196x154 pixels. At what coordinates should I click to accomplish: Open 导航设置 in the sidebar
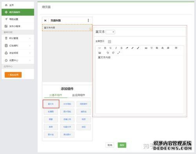point(18,19)
